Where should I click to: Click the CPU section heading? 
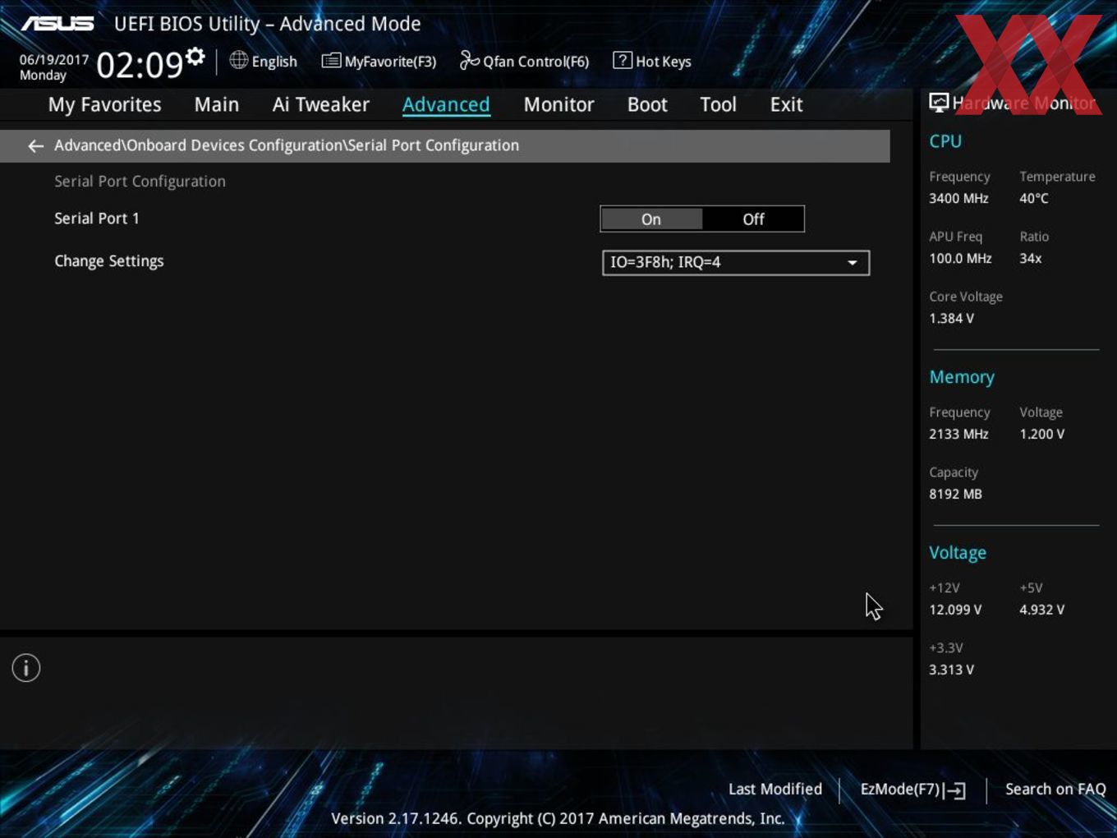[x=945, y=141]
